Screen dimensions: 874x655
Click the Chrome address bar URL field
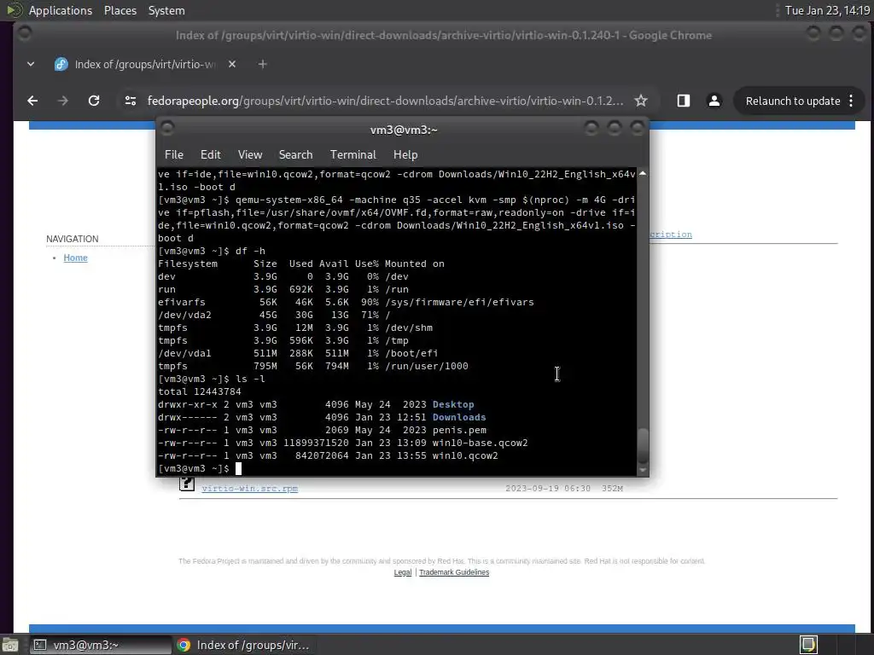pos(385,101)
